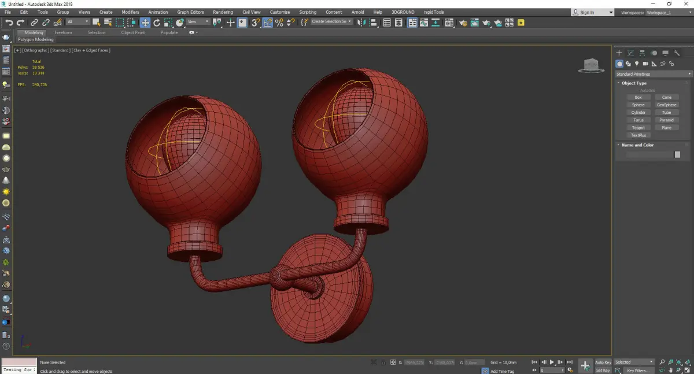Activate the Select and Rotate tool
This screenshot has width=694, height=374.
156,23
